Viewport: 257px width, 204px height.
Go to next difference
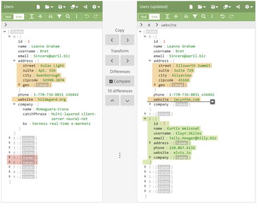127,100
